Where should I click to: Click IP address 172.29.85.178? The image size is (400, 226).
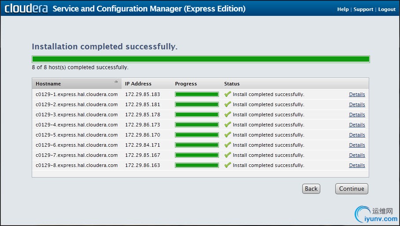(143, 115)
